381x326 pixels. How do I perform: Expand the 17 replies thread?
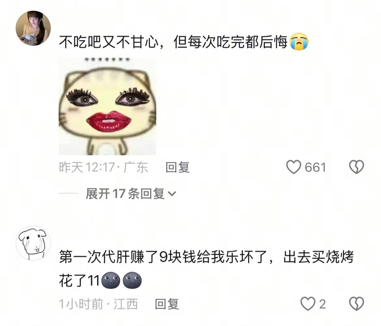[x=131, y=194]
